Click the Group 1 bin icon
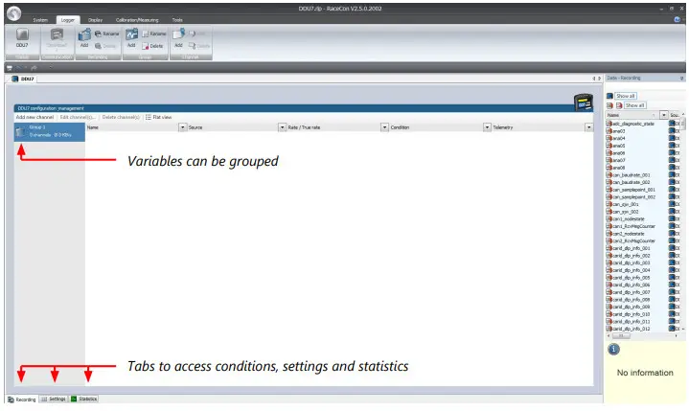This screenshot has width=689, height=411. [20, 132]
